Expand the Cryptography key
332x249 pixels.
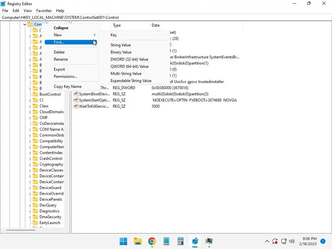[30, 165]
